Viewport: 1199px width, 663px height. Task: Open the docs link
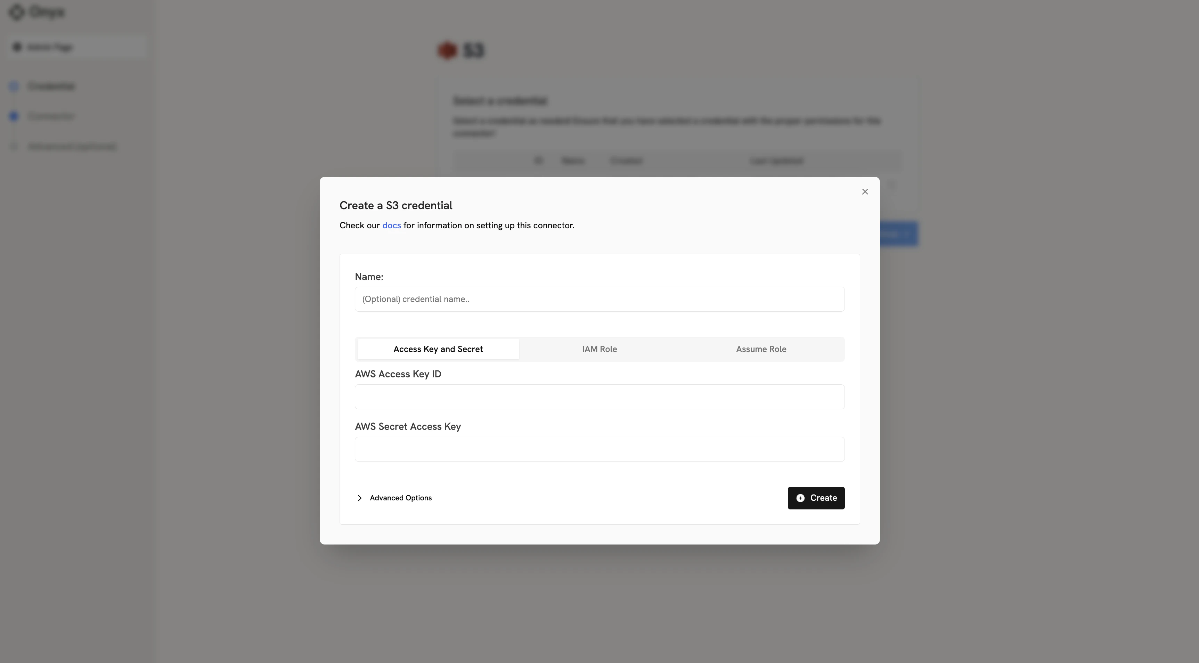pyautogui.click(x=391, y=225)
